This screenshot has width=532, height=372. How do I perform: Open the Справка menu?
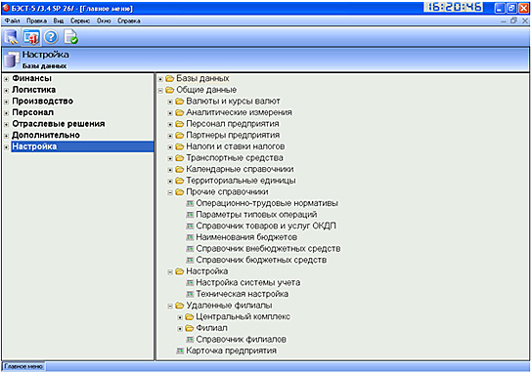tap(129, 21)
